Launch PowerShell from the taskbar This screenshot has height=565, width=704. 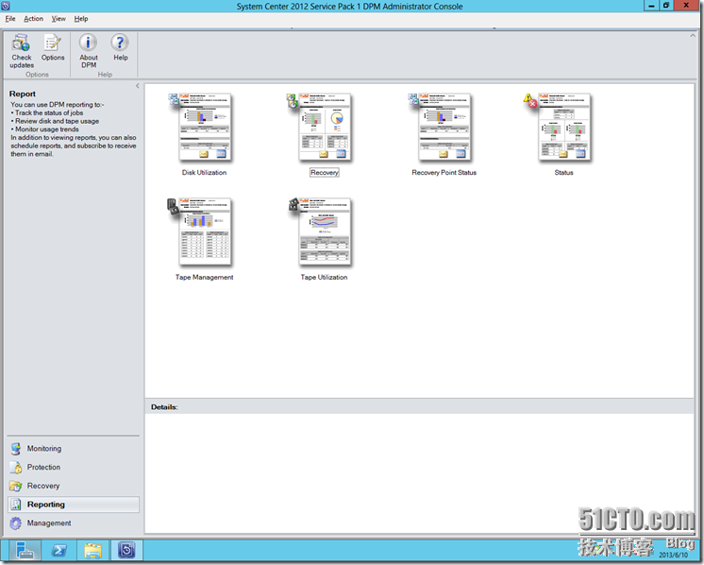point(59,550)
